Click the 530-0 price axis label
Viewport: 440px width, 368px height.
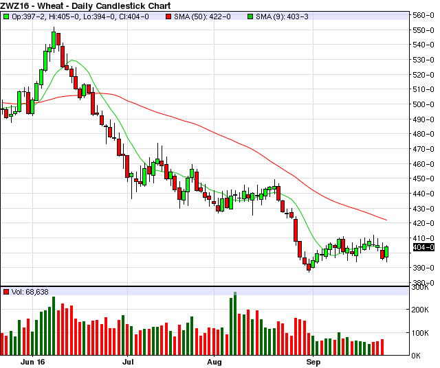point(423,60)
